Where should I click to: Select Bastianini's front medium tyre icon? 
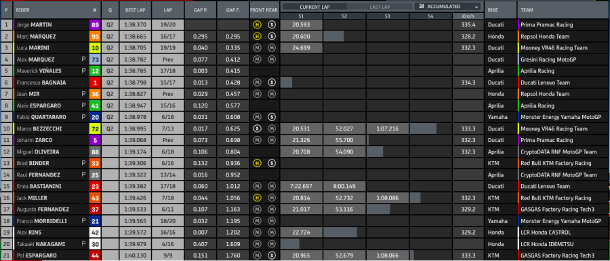(257, 187)
